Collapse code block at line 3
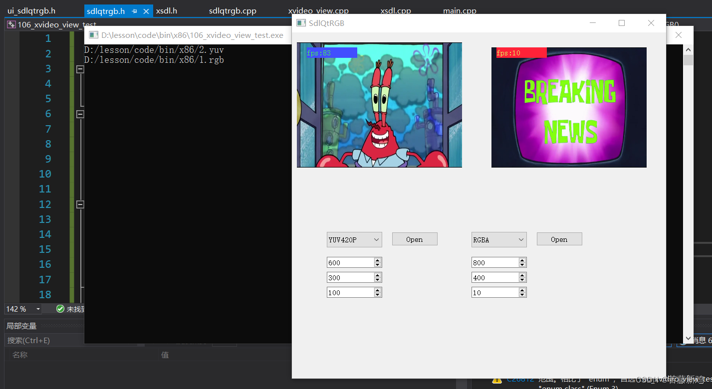Viewport: 712px width, 389px height. [80, 69]
